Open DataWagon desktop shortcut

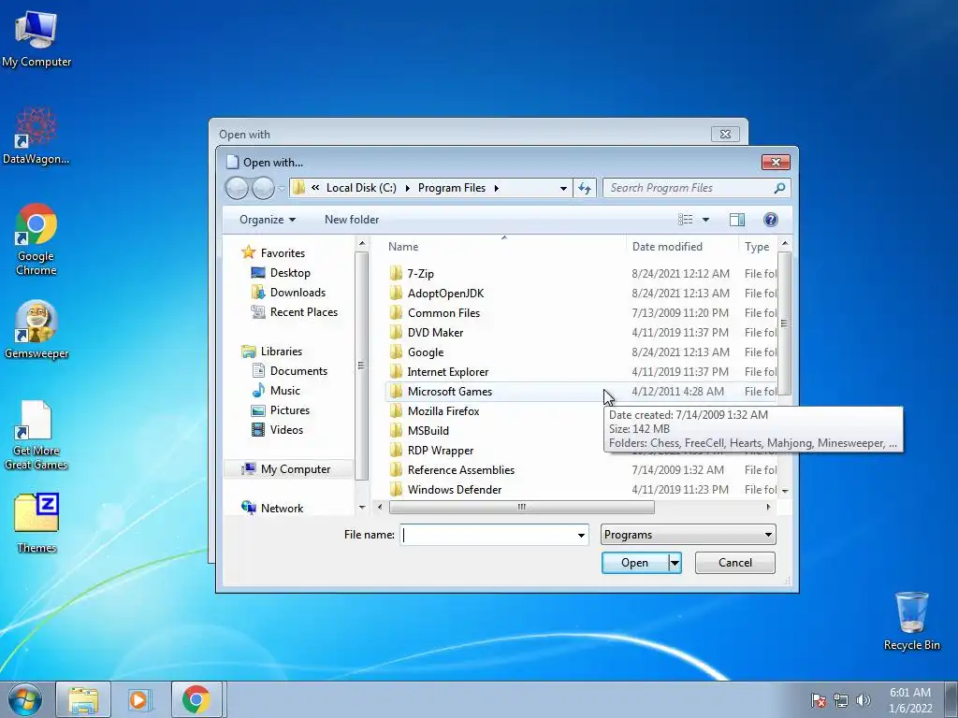36,136
